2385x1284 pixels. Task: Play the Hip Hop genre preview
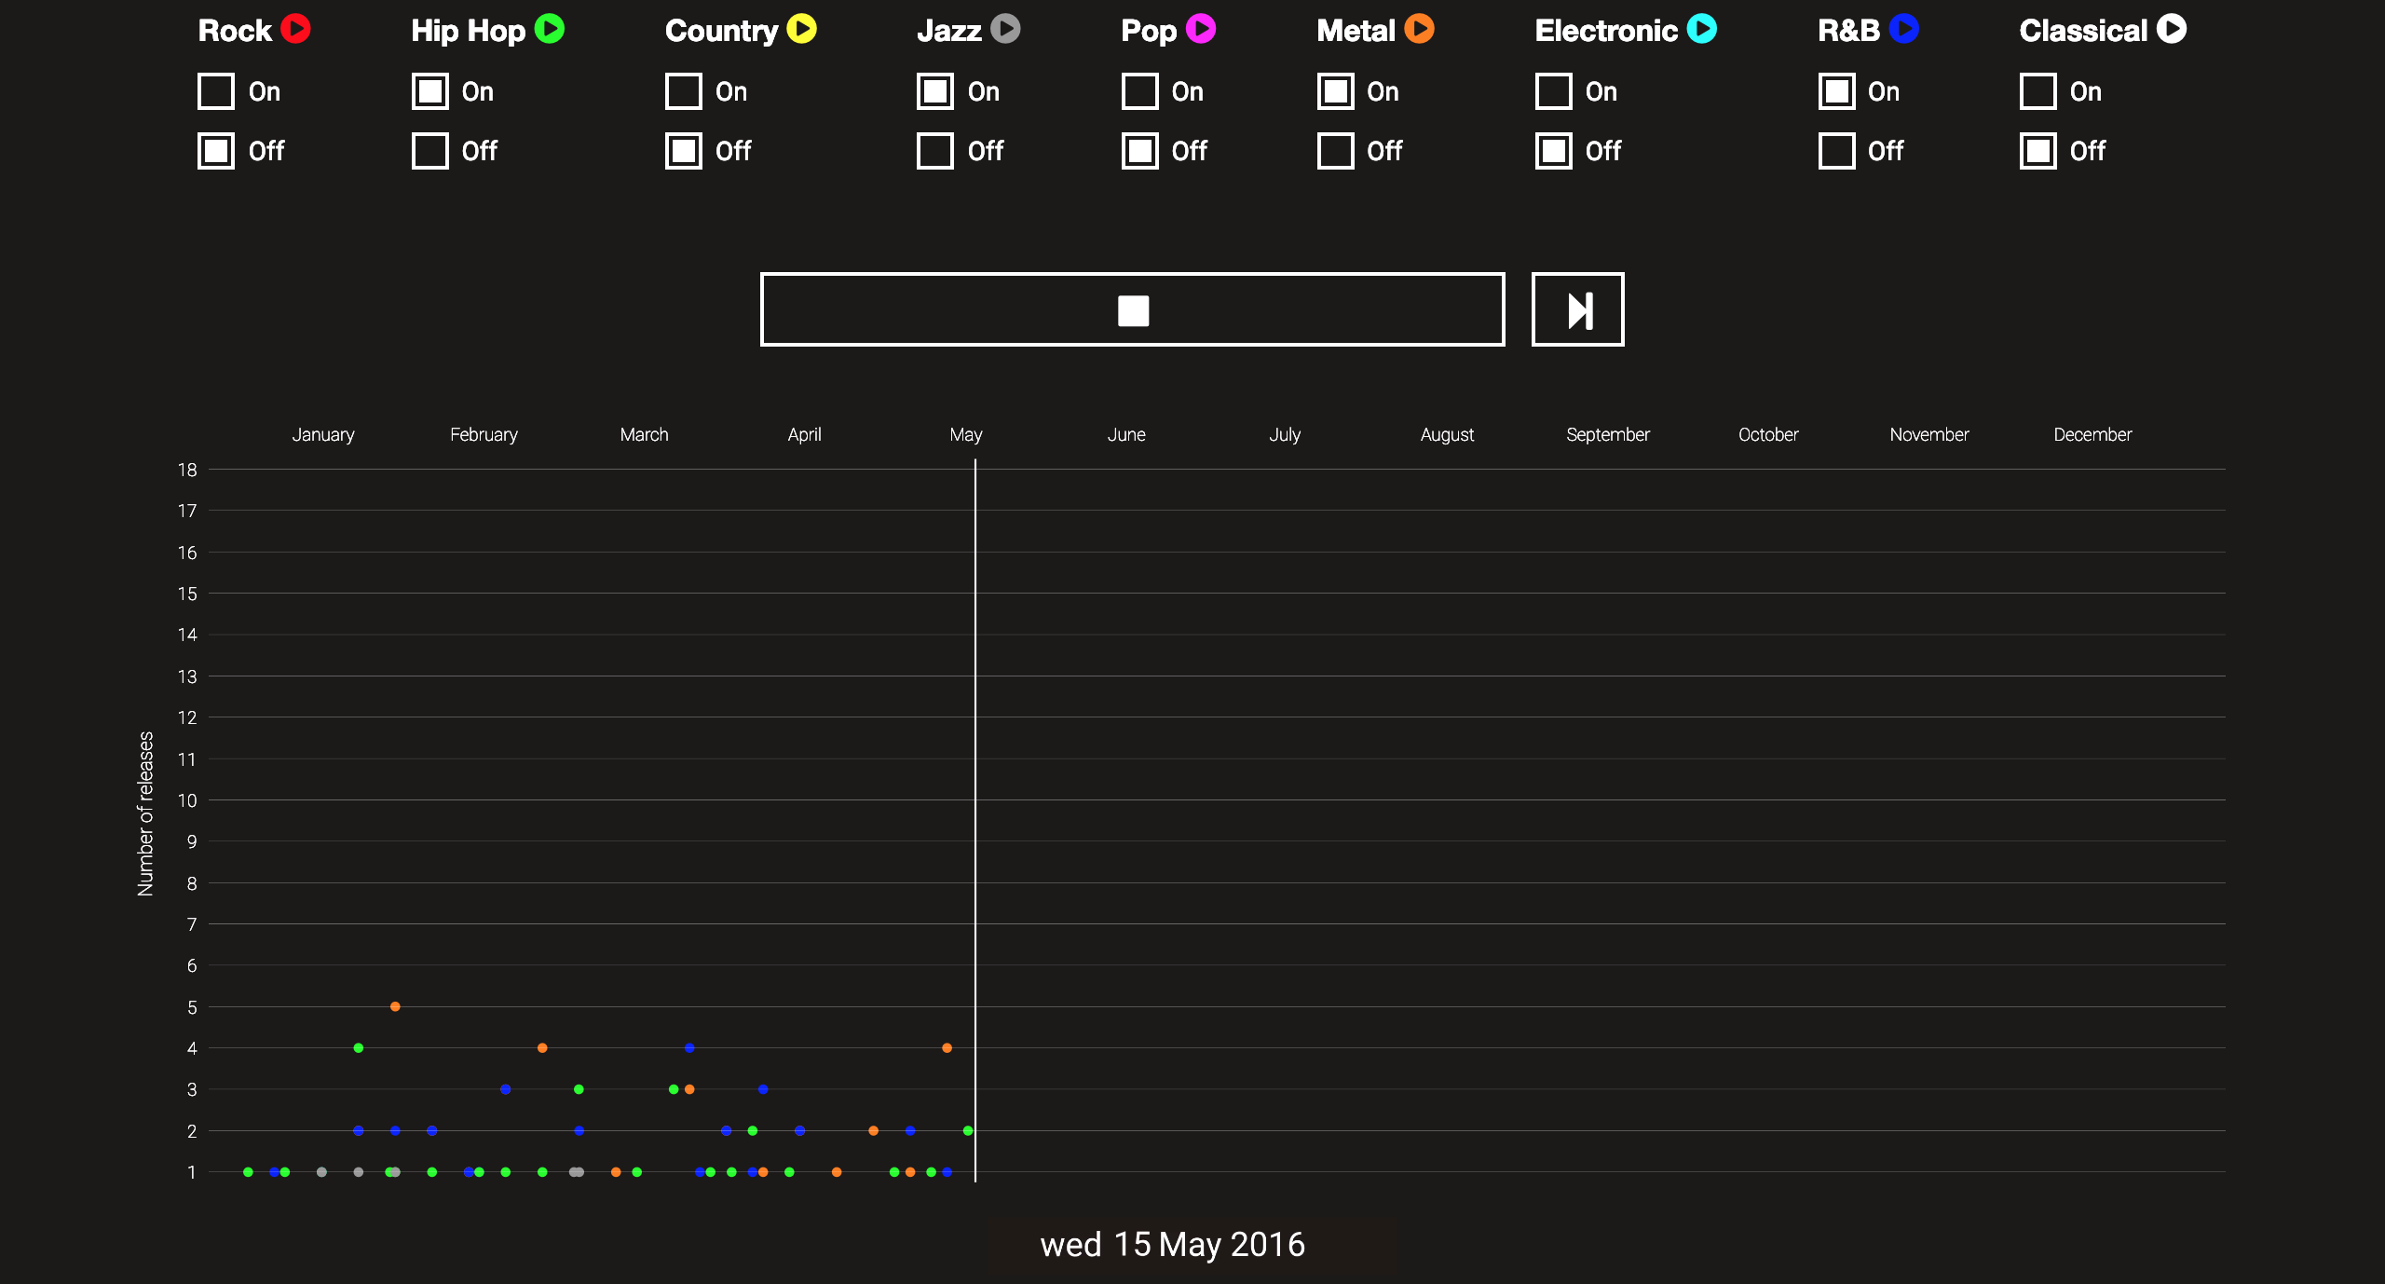(x=551, y=29)
